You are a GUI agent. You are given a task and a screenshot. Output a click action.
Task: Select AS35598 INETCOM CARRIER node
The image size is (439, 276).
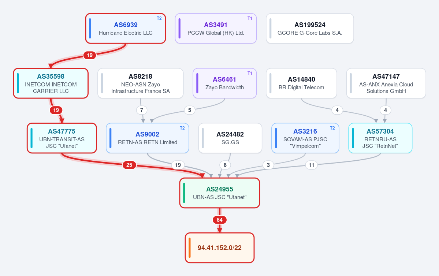(51, 83)
